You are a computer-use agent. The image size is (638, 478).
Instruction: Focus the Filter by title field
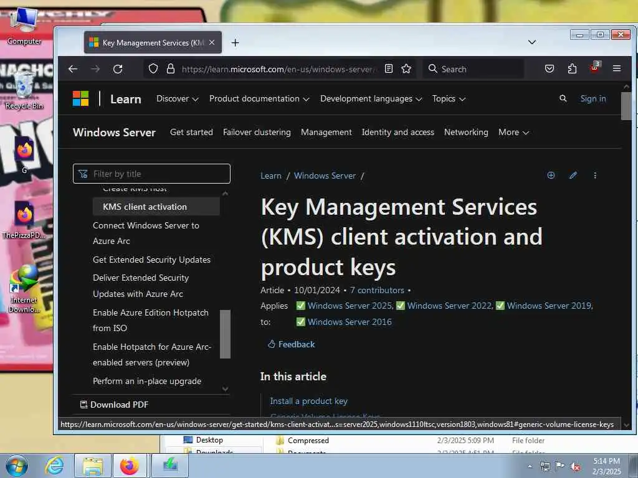click(x=151, y=174)
